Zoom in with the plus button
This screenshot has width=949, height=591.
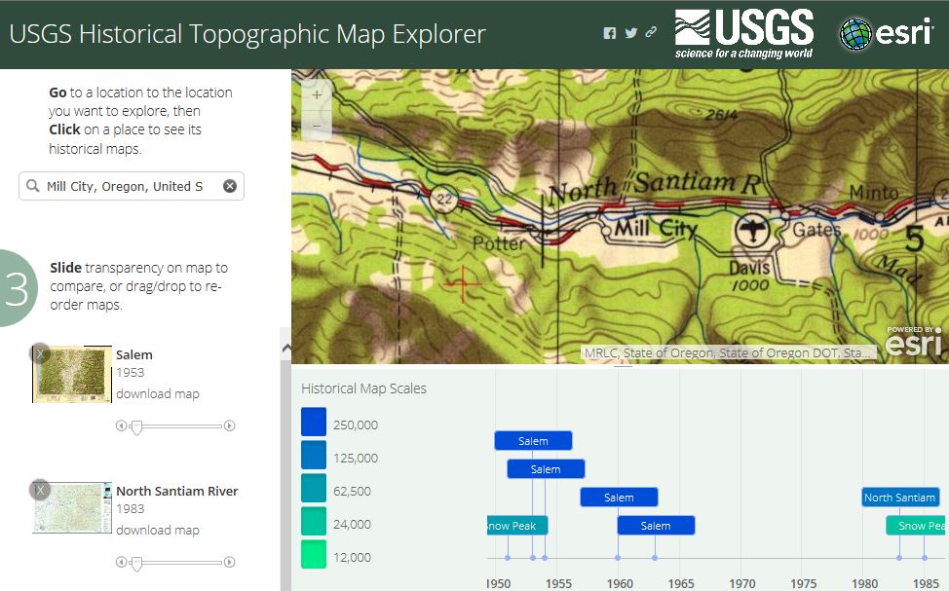click(x=316, y=96)
